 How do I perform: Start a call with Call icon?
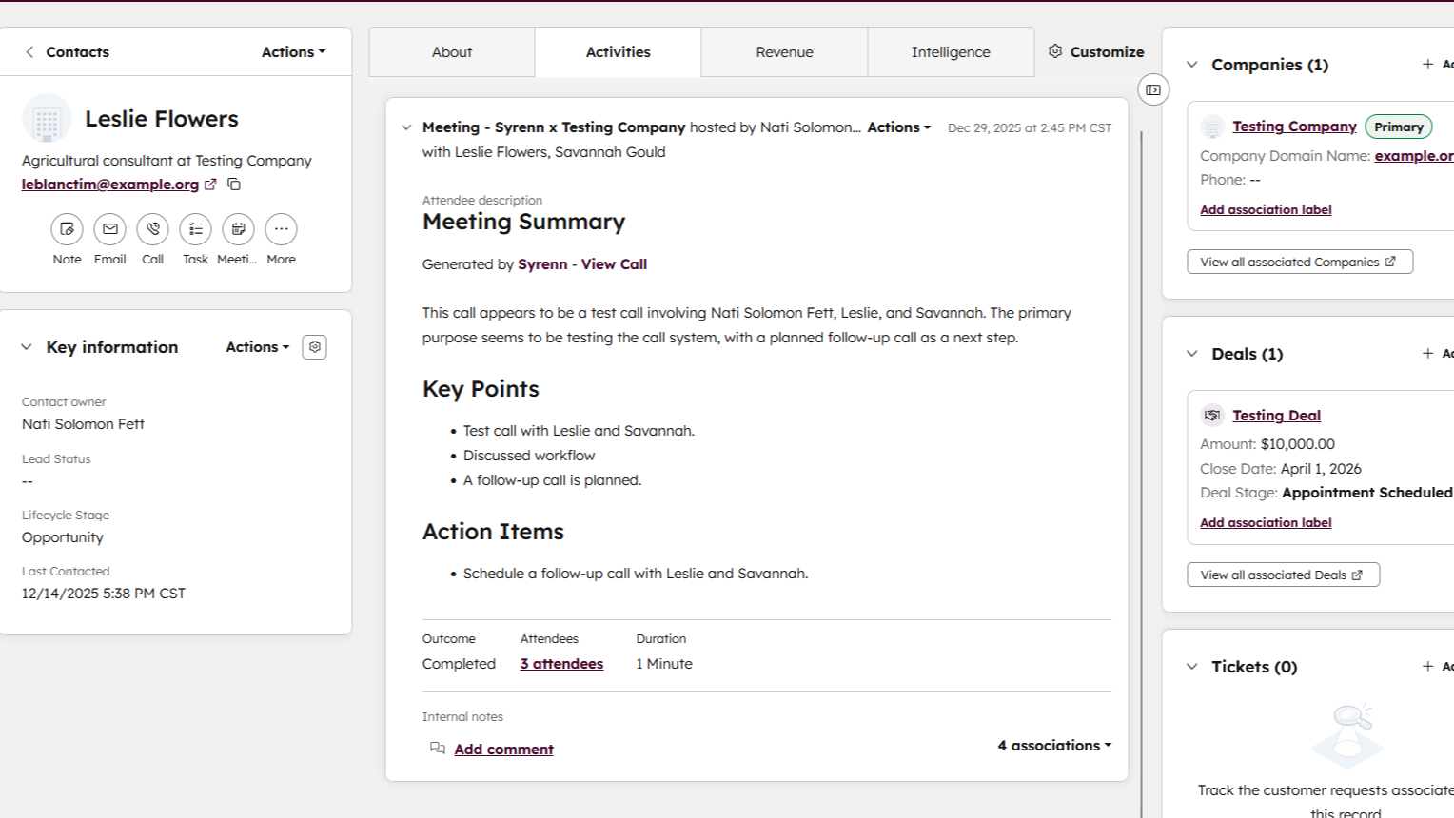152,229
